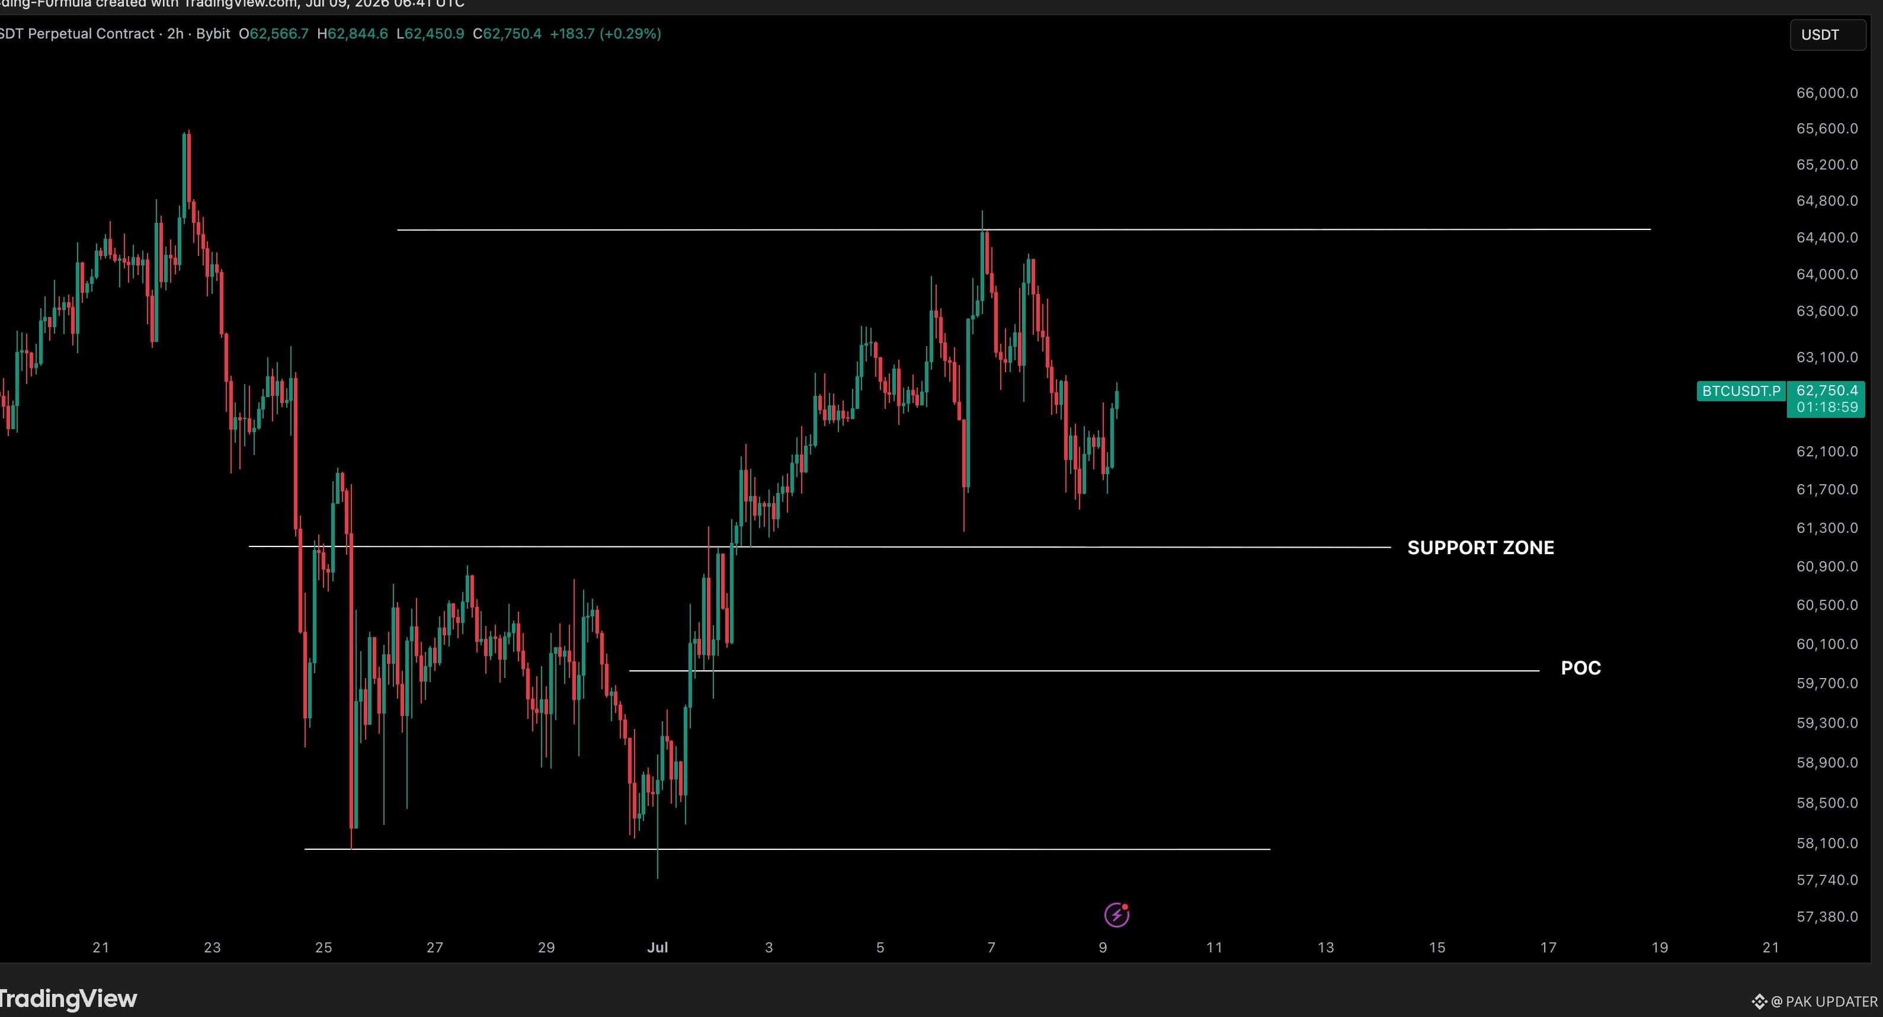Select the POC text label
1883x1017 pixels.
tap(1580, 669)
